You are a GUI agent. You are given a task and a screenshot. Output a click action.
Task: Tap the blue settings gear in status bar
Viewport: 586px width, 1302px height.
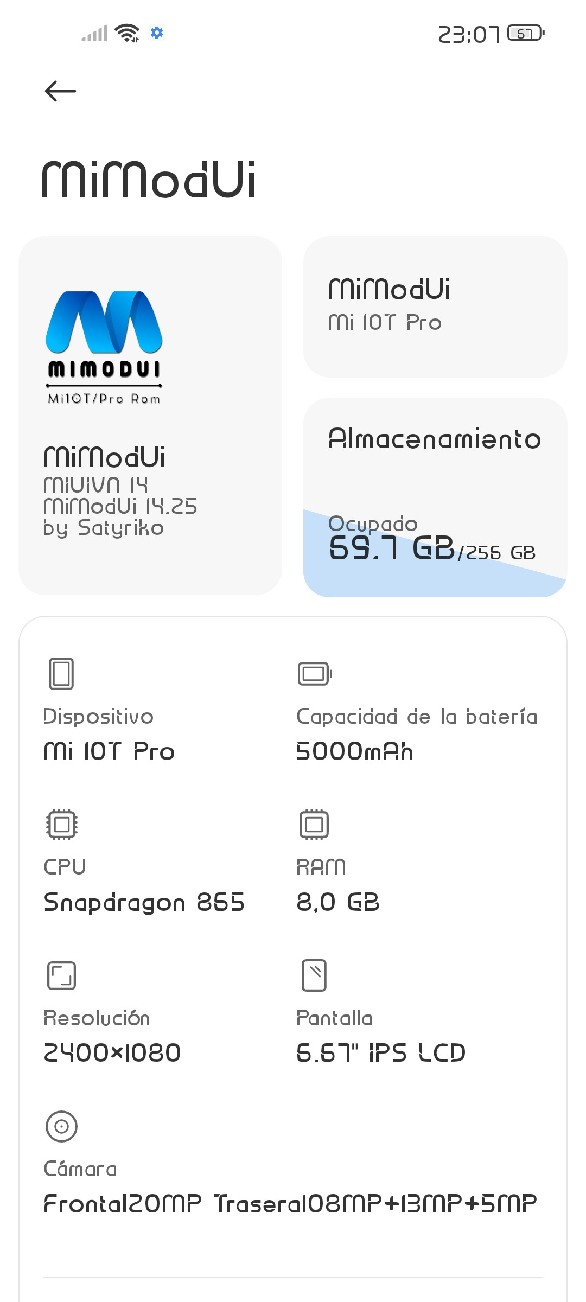pyautogui.click(x=157, y=33)
